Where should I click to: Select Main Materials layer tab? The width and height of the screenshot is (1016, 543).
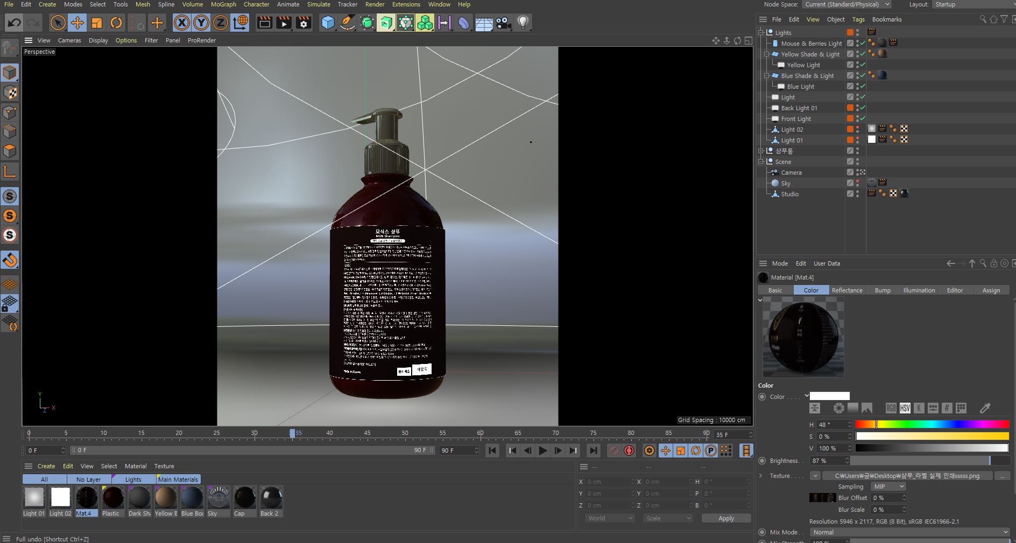click(x=178, y=479)
